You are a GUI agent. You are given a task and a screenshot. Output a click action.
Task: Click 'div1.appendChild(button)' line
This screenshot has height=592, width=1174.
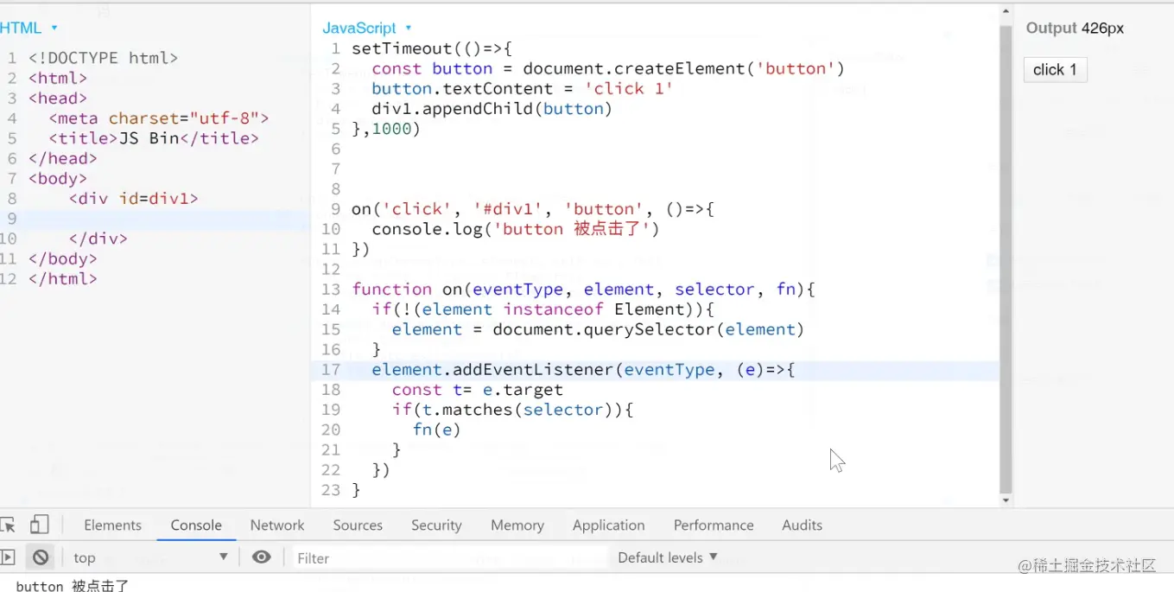coord(492,108)
